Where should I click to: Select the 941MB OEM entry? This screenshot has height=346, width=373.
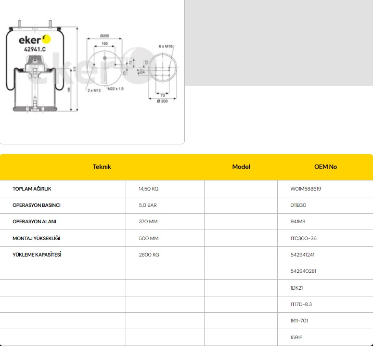(298, 221)
